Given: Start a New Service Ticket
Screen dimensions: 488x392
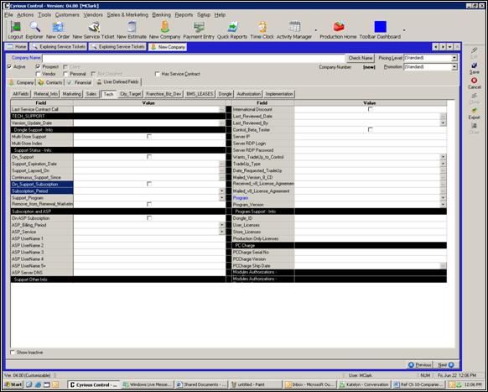Looking at the screenshot, I should click(94, 27).
